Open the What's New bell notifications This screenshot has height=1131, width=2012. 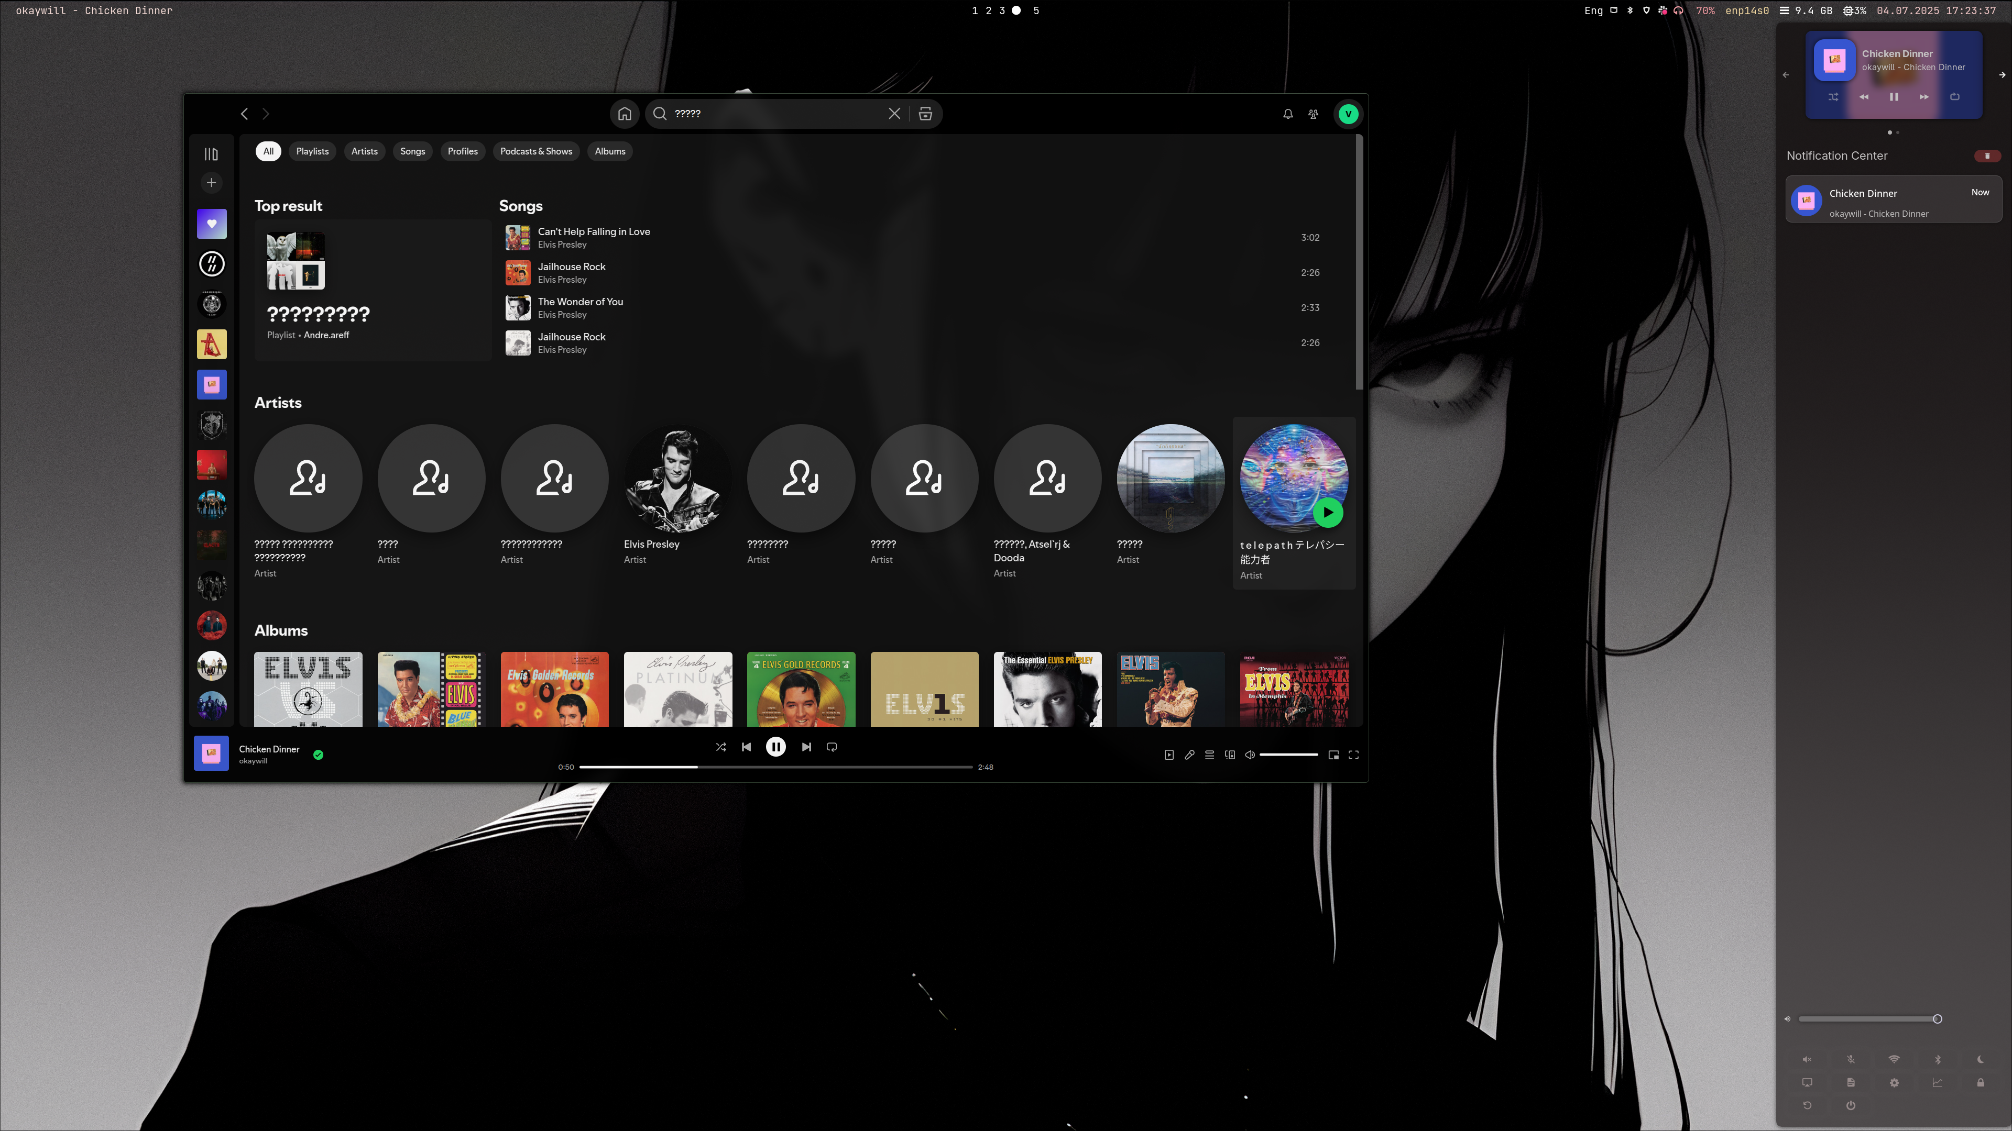(1288, 114)
